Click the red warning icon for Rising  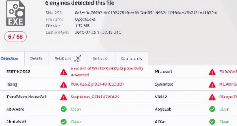(x=64, y=85)
